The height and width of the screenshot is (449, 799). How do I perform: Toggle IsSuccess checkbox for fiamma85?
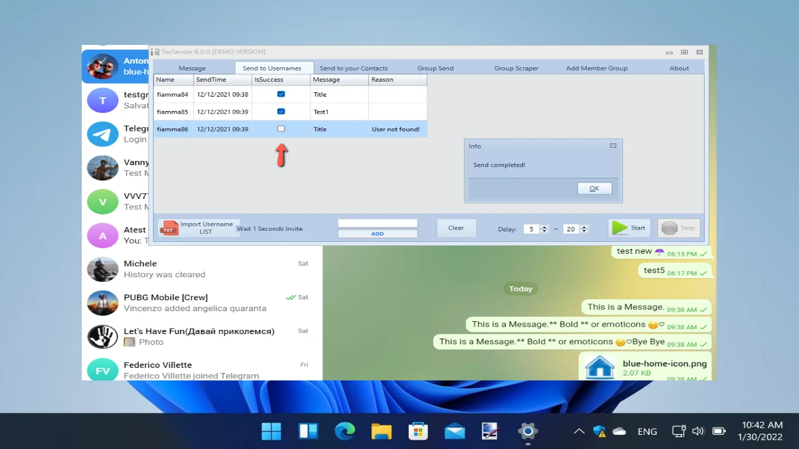point(281,112)
